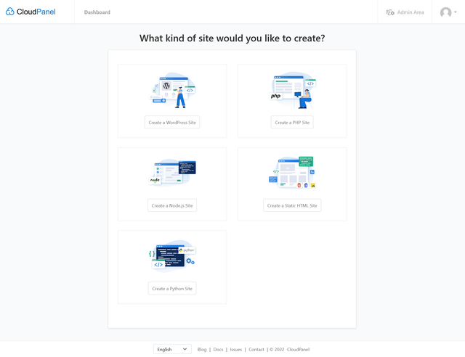Open the Issues footer link
465x357 pixels.
[235, 350]
